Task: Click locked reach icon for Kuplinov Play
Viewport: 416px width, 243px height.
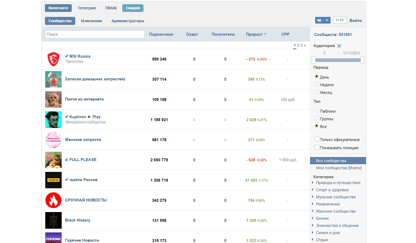Action: 194,120
